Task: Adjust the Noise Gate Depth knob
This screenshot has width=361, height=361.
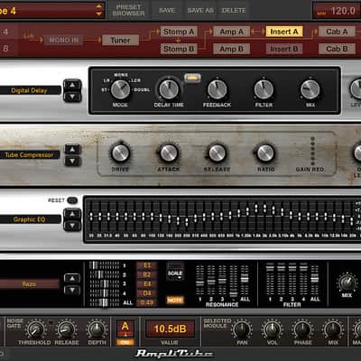Action: 97,329
